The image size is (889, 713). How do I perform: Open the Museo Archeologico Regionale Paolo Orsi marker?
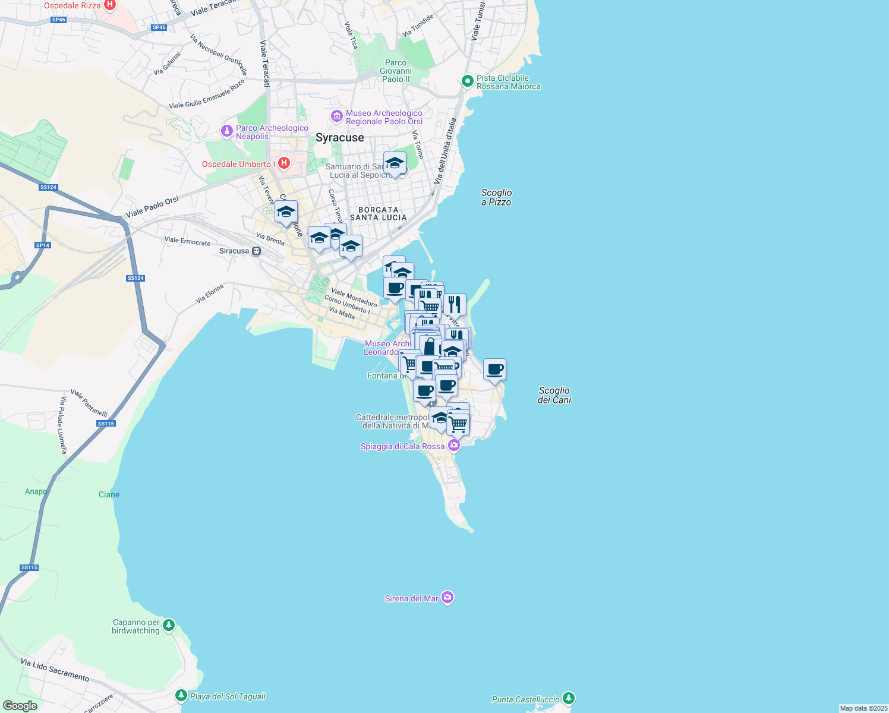point(337,116)
